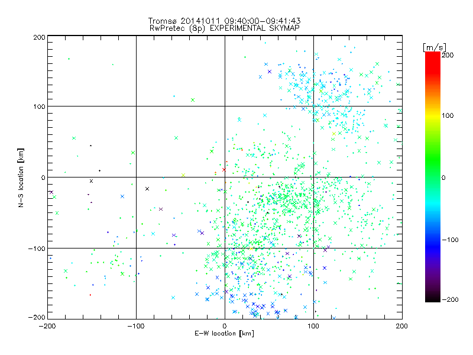Click the x-axis tick label '-100'
Image resolution: width=473 pixels, height=355 pixels.
pos(136,326)
